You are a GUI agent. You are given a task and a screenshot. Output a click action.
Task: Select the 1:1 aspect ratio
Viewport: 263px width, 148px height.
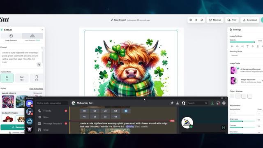[x=7, y=78]
